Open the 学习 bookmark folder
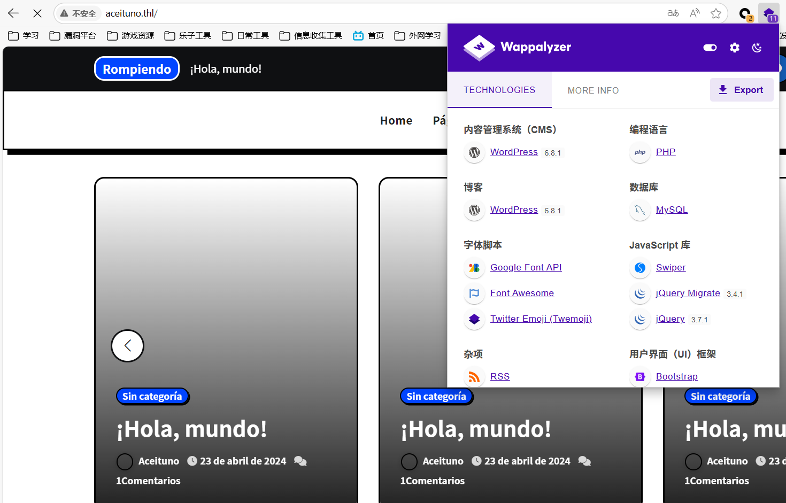This screenshot has width=786, height=503. point(24,36)
